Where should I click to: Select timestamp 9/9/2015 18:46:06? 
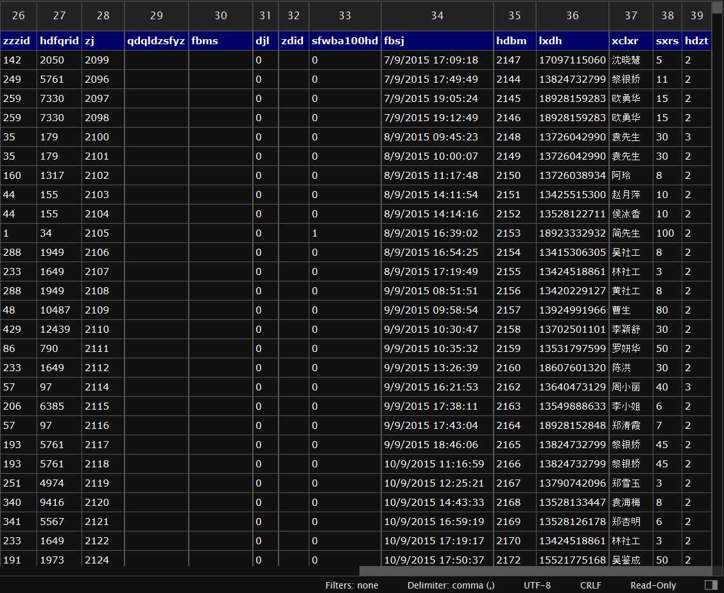click(x=437, y=445)
